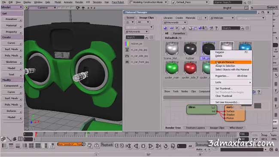The height and width of the screenshot is (157, 279).
Task: Click the Render Tree help question mark icon
Action: (259, 92)
